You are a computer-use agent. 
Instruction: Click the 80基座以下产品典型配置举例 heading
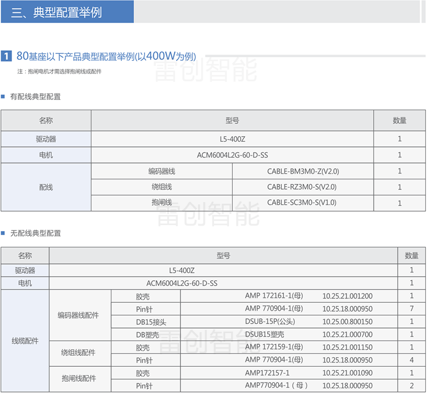pyautogui.click(x=106, y=56)
